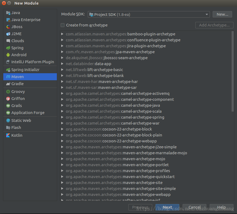Screen dimensions: 237x214
Task: Select lift-archetype-blank entry
Action: [95, 76]
